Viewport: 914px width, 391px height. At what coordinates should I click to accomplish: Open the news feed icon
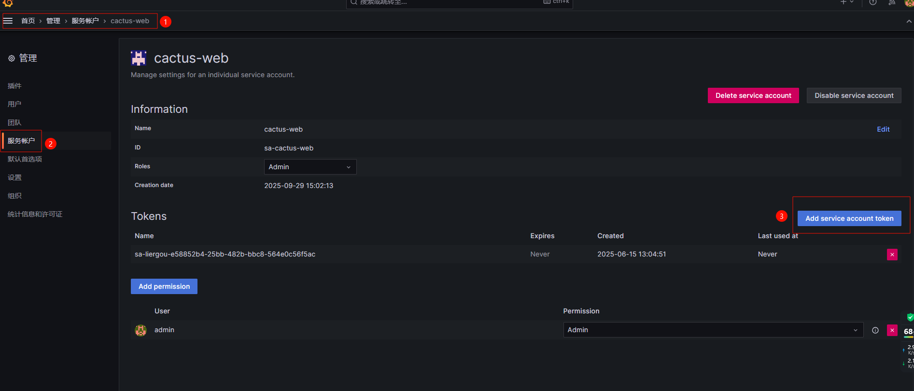click(x=892, y=2)
